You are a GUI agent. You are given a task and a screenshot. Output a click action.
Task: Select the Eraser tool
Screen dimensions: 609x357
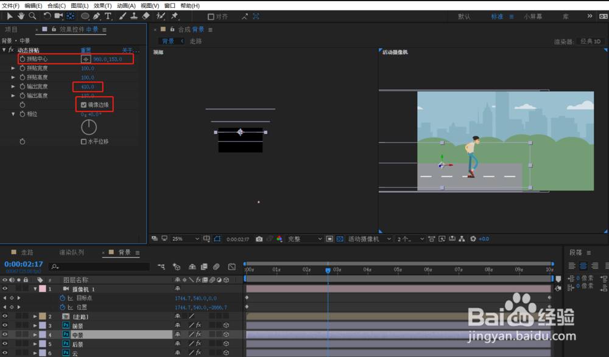tap(146, 16)
